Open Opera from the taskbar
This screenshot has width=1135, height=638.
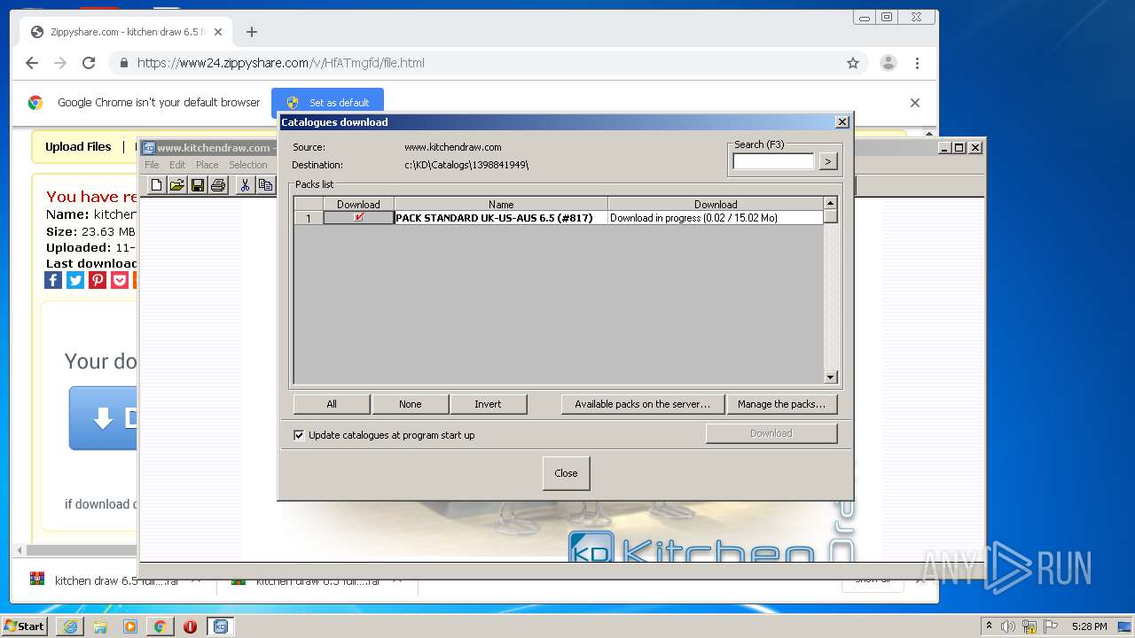[x=190, y=626]
